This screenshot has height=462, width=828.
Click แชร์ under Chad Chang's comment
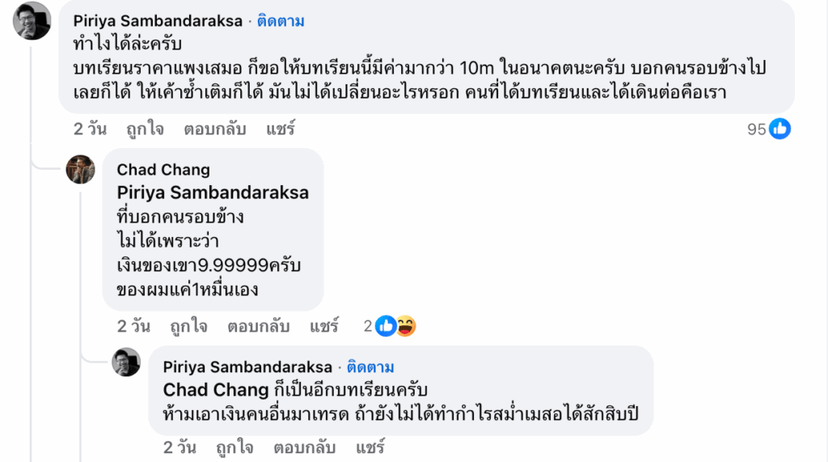pos(324,326)
